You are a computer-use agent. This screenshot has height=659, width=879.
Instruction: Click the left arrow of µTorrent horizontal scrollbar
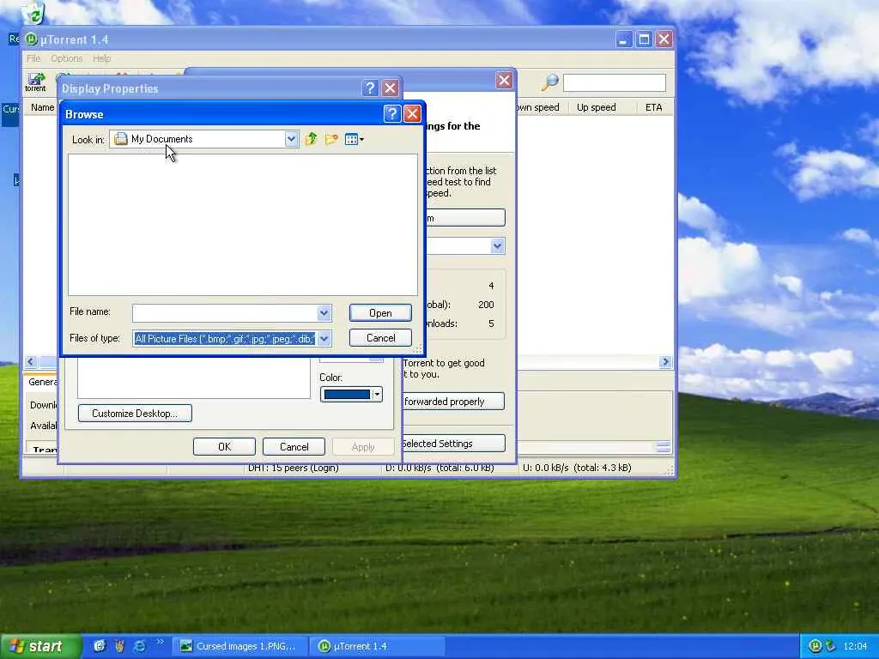[x=31, y=362]
